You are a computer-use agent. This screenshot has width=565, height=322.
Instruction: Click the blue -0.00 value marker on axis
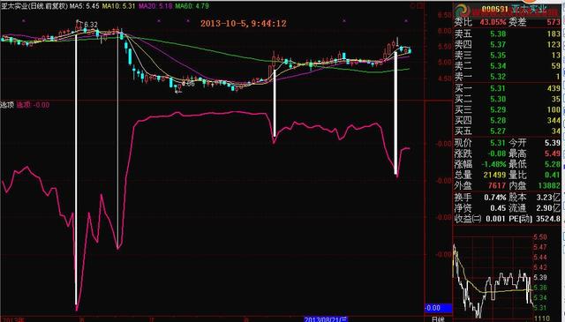pyautogui.click(x=438, y=308)
